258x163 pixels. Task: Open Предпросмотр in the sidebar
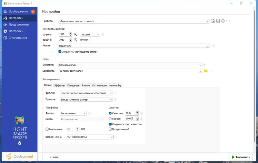(20, 25)
